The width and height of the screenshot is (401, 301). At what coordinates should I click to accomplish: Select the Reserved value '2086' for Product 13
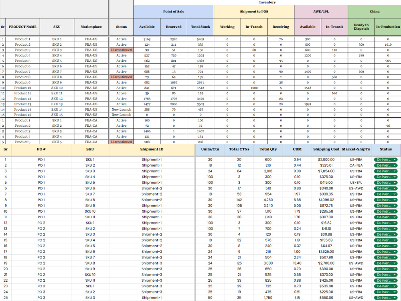tap(174, 104)
